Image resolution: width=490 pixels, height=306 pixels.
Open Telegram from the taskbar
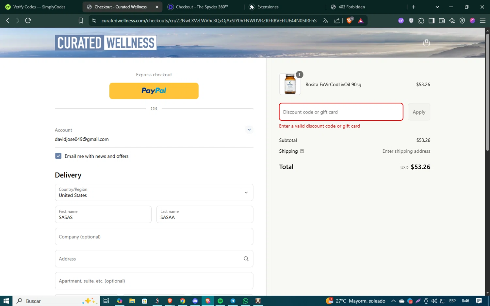[x=233, y=301]
